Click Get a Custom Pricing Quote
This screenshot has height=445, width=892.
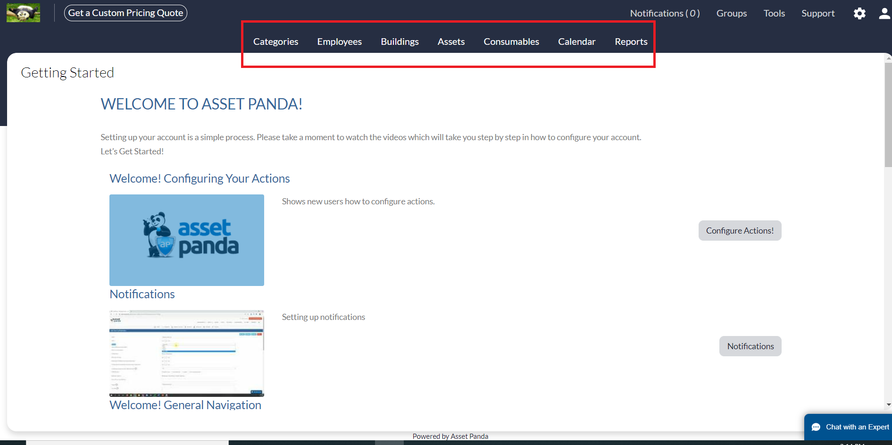click(x=125, y=13)
